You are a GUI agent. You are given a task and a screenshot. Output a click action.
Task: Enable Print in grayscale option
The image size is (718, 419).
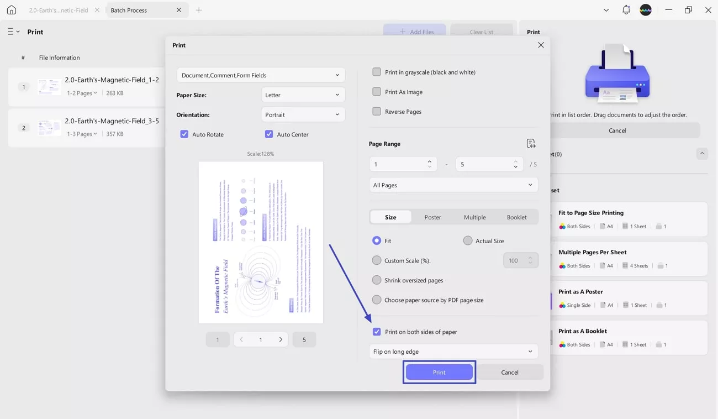[377, 71]
